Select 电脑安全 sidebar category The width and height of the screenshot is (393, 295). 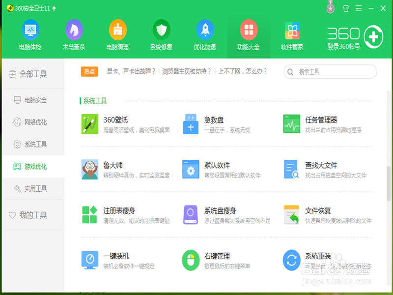click(33, 100)
